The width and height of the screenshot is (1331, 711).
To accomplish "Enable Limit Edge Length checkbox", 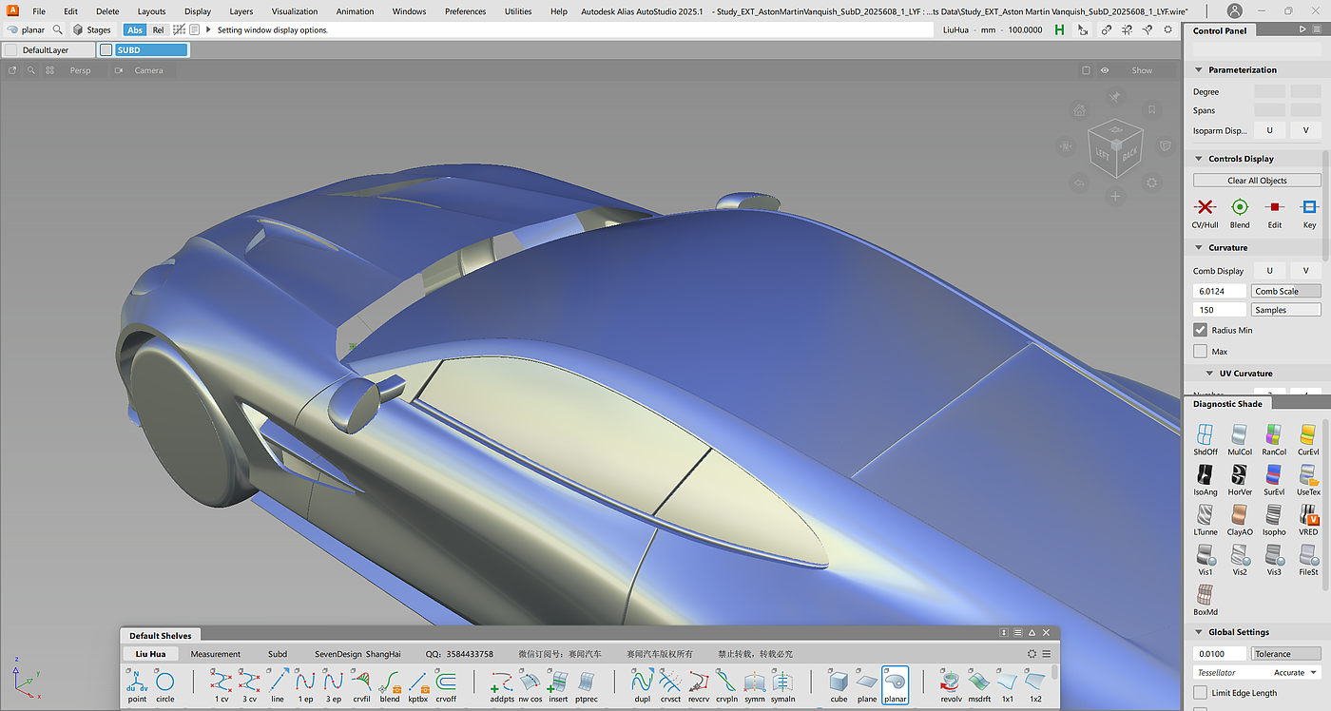I will 1201,693.
